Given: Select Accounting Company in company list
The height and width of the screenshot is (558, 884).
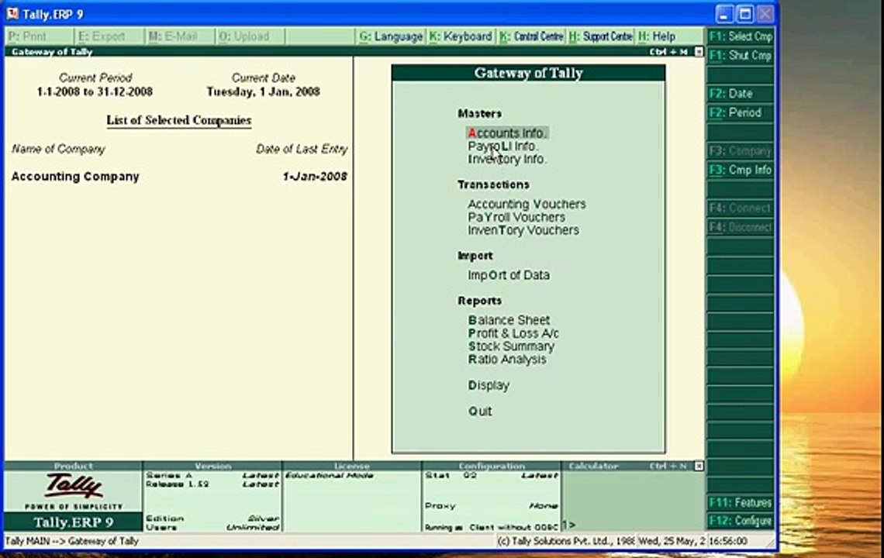Looking at the screenshot, I should (x=75, y=177).
